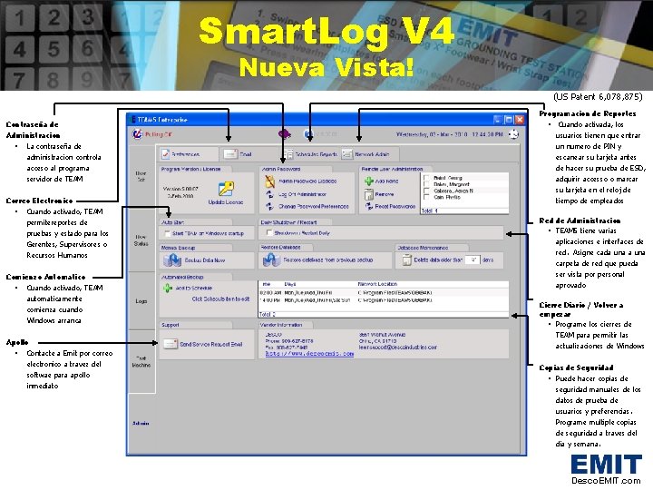Select the User Status side tab

pos(141,240)
